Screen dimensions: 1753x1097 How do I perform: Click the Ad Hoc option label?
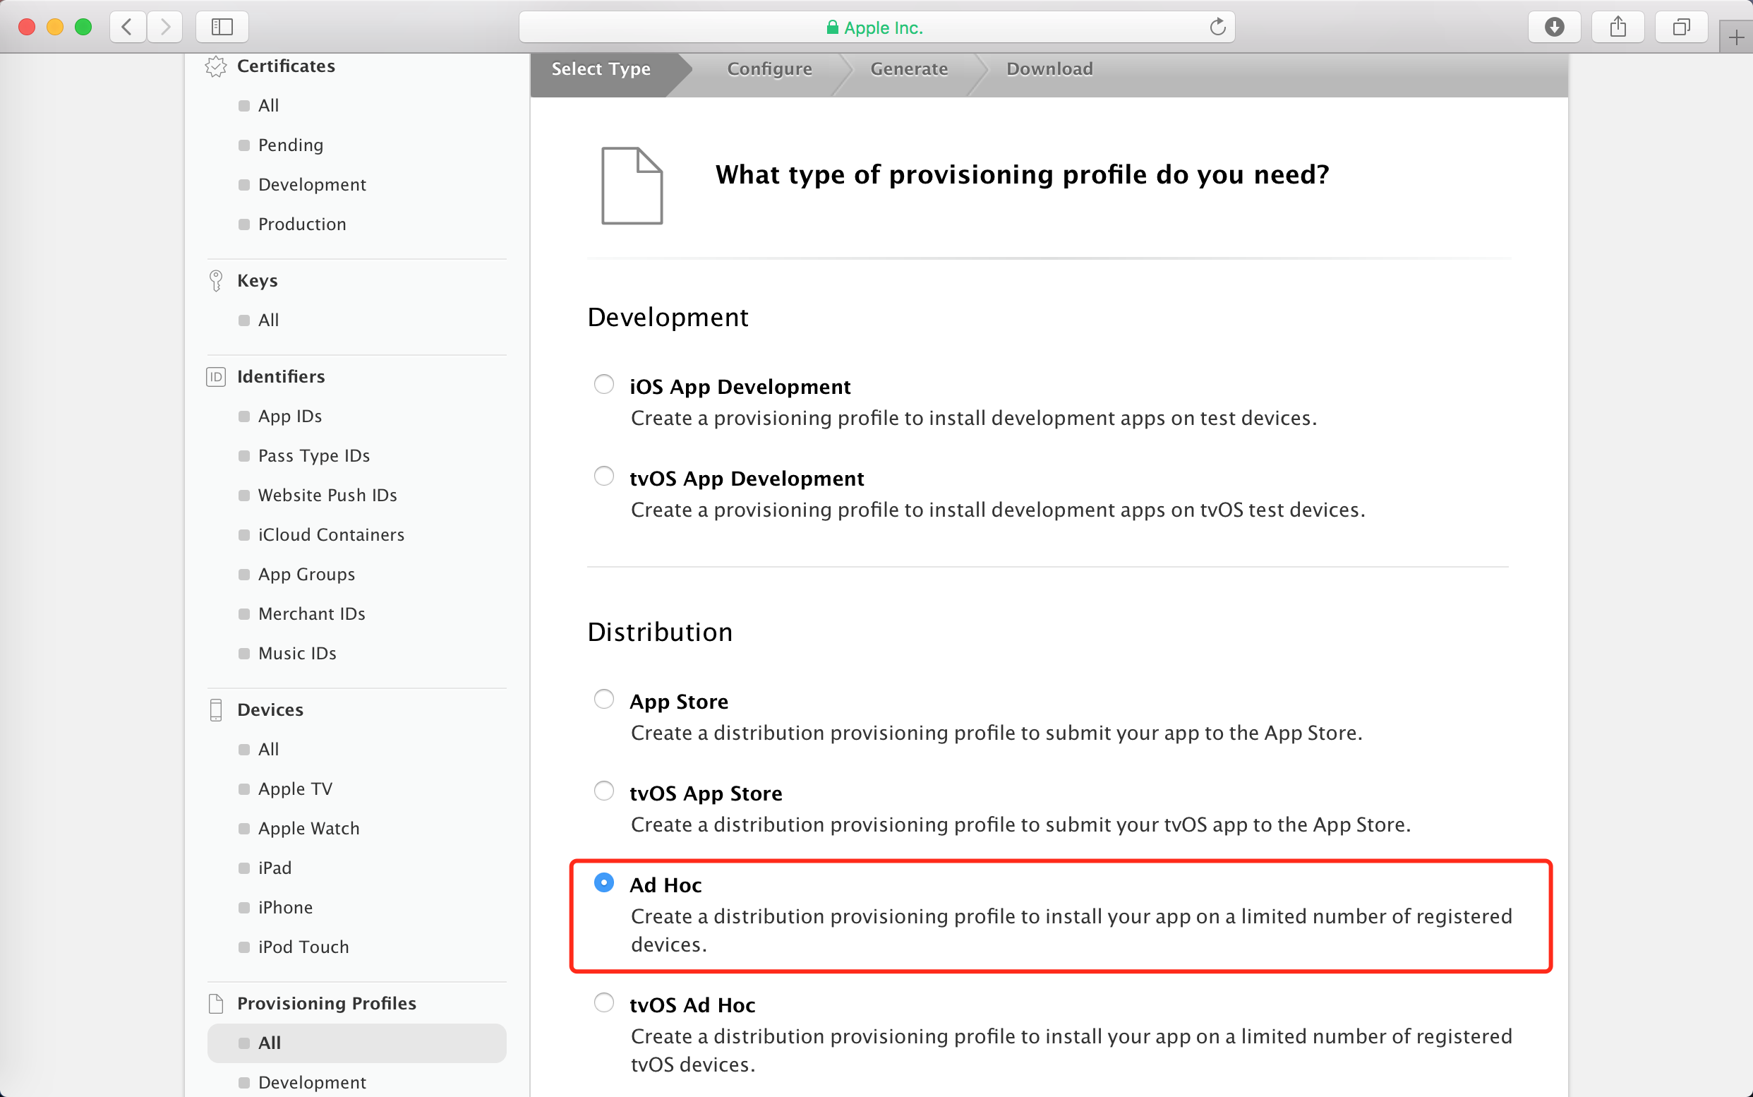tap(665, 885)
